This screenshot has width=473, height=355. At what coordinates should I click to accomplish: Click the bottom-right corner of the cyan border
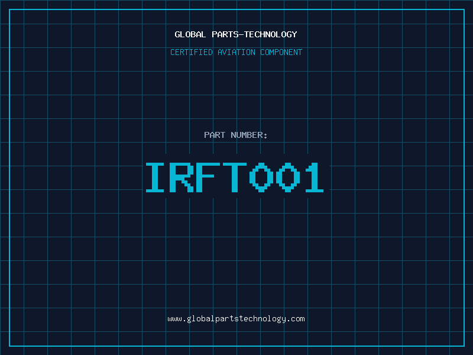coord(464,346)
